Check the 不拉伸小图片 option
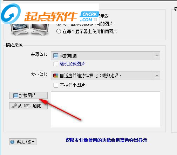Viewport: 177px width, 155px height. click(x=56, y=85)
